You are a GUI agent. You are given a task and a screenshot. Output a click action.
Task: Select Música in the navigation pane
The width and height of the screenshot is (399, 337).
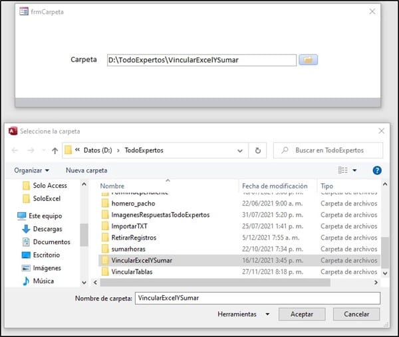[x=43, y=281]
